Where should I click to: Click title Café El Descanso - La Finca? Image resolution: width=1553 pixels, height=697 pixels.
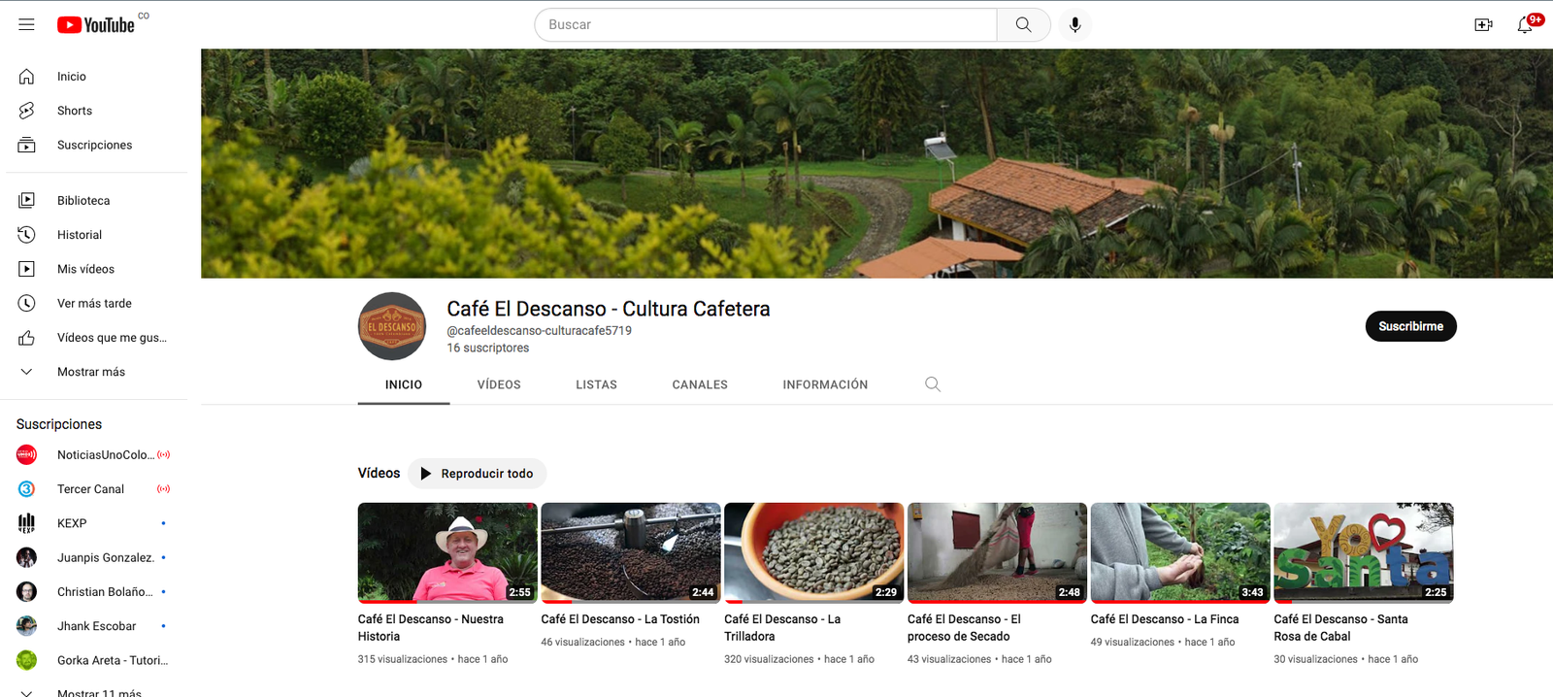(1165, 619)
